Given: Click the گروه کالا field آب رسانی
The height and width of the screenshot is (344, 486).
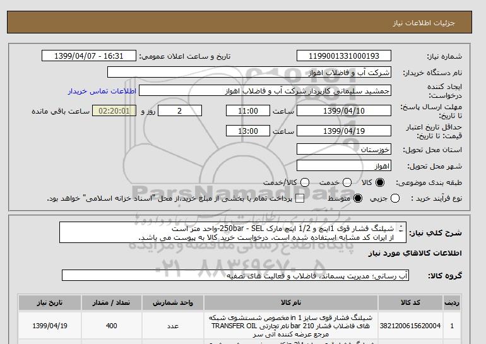Looking at the screenshot, I should pyautogui.click(x=235, y=275).
